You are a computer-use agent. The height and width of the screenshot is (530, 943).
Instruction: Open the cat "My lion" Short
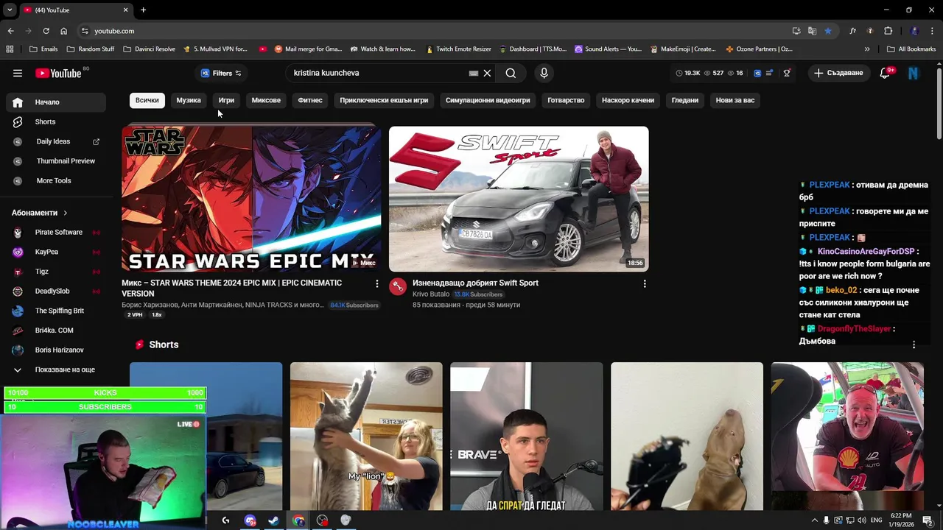[x=366, y=437]
